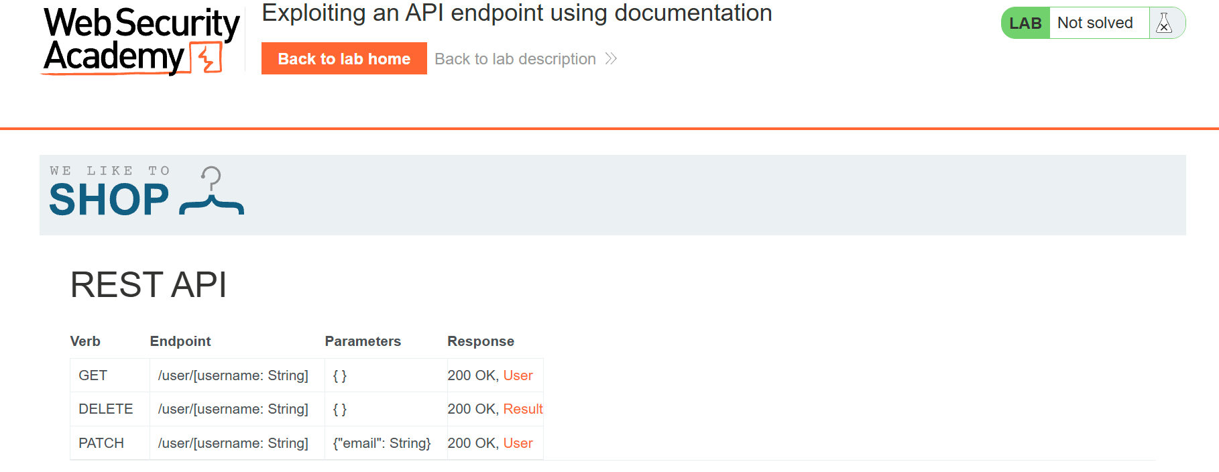The image size is (1219, 472).
Task: Click the Web Security Academy logo
Action: coord(141,40)
